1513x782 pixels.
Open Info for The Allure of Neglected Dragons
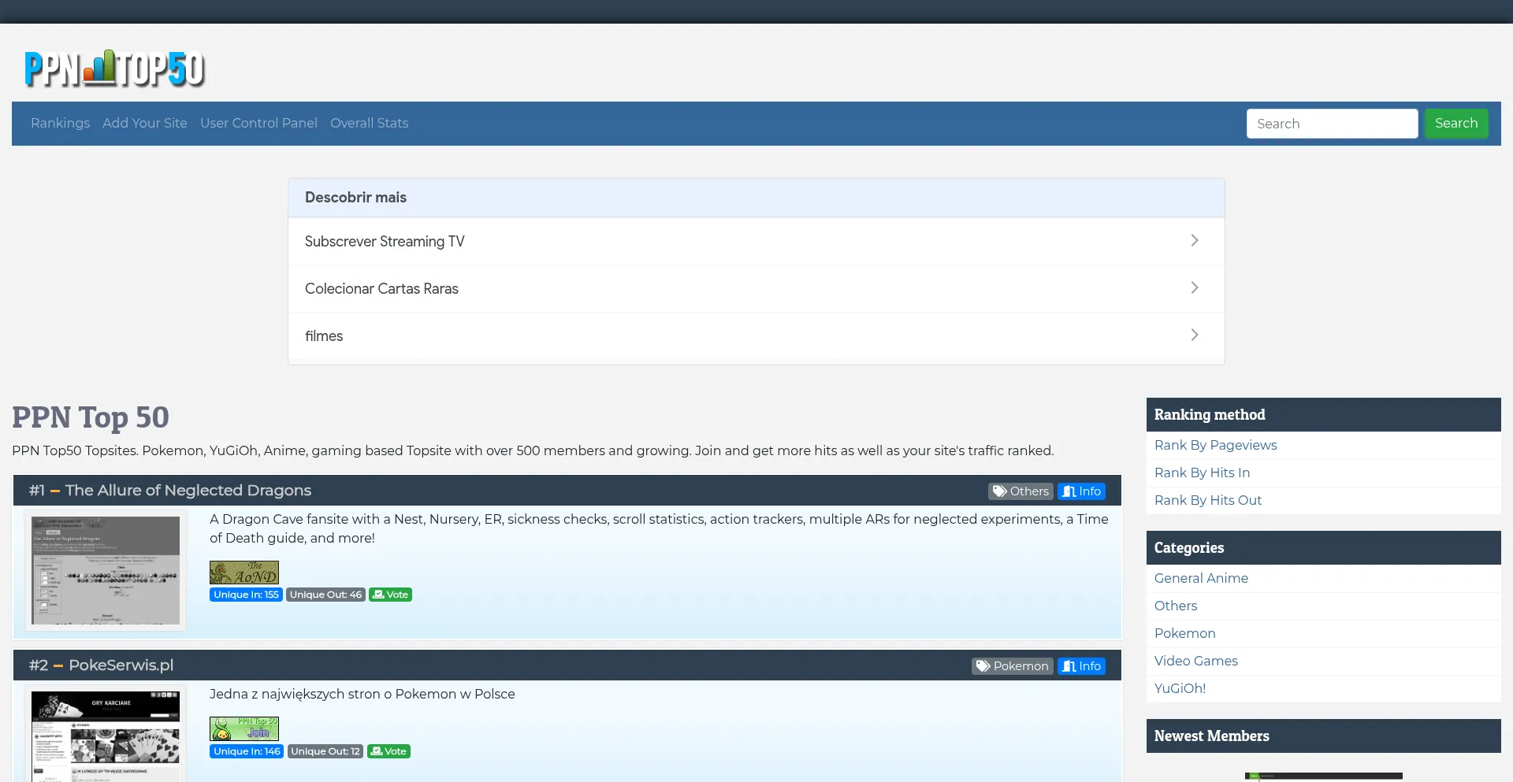click(1081, 491)
